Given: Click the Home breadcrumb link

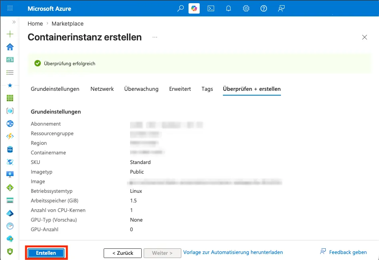Looking at the screenshot, I should pyautogui.click(x=35, y=24).
